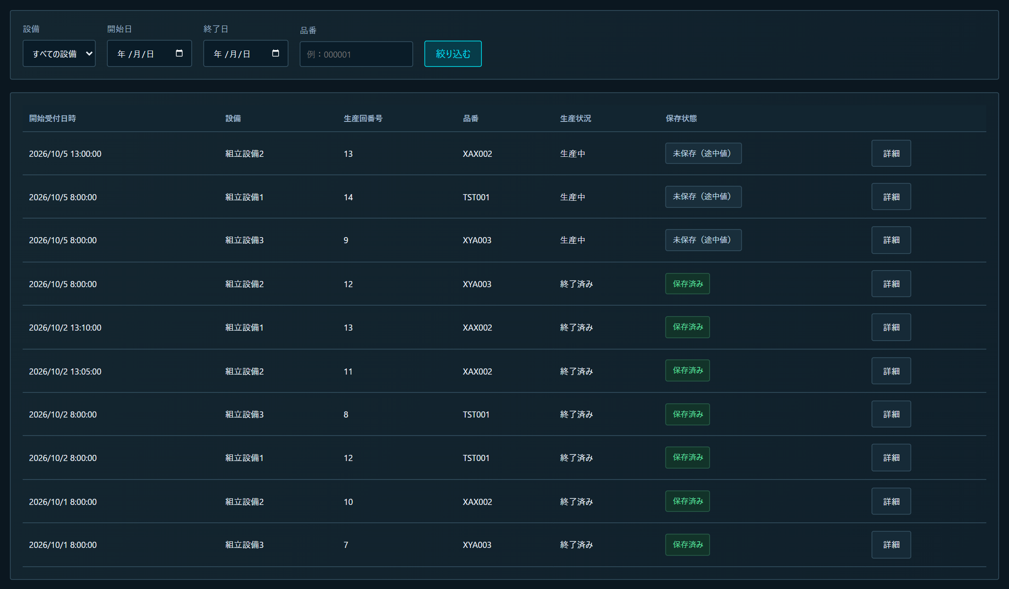The width and height of the screenshot is (1009, 589).
Task: Open 詳細 for 組立設備3 production number 9
Action: [891, 240]
